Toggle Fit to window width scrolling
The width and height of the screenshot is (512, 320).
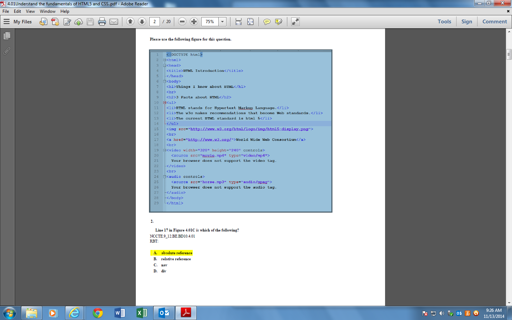pyautogui.click(x=239, y=22)
